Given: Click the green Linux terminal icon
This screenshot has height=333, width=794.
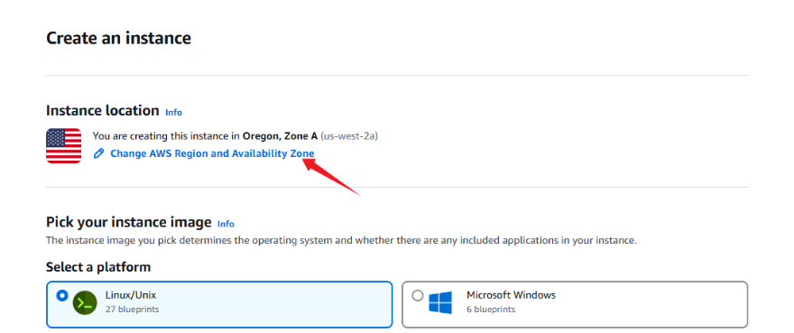Looking at the screenshot, I should (85, 303).
